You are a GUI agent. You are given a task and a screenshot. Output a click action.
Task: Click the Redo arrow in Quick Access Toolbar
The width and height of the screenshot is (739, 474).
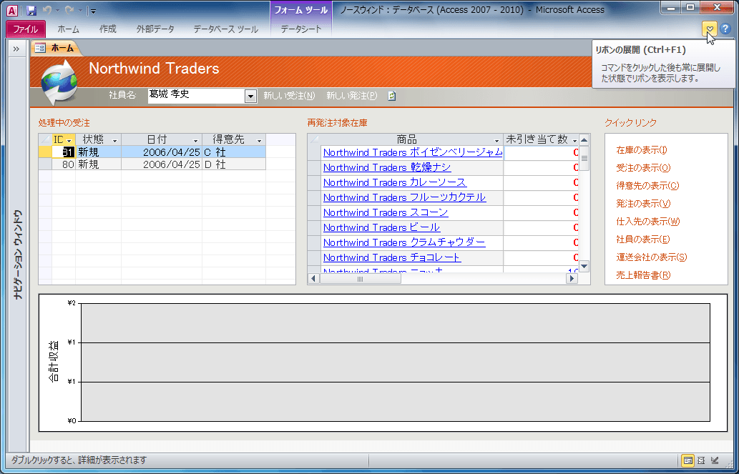coord(69,10)
